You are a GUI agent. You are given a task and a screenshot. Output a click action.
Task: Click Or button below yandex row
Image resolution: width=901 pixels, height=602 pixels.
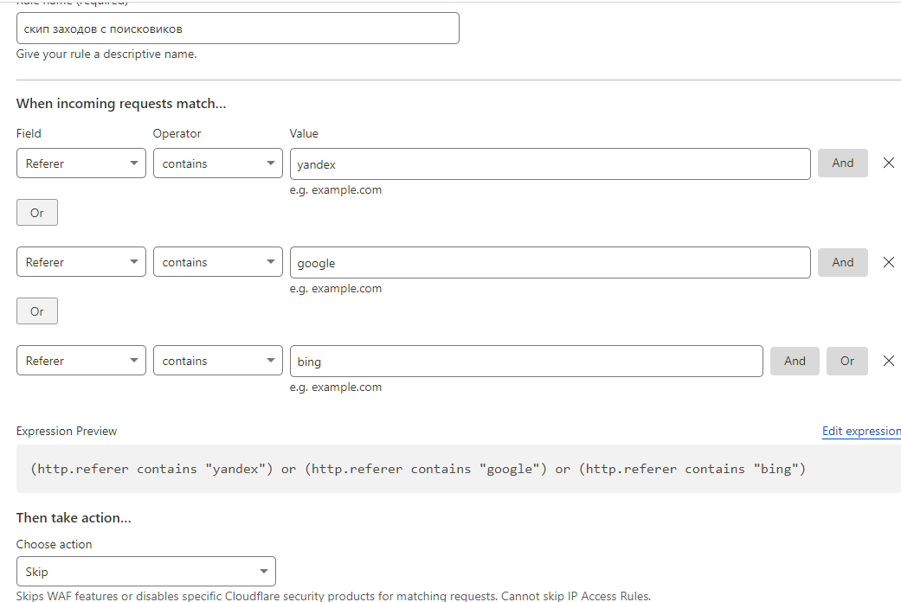37,213
